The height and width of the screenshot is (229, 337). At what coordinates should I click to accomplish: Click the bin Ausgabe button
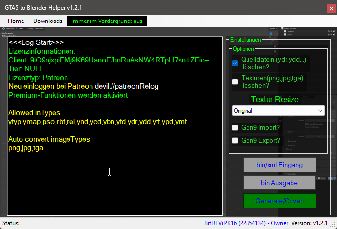pyautogui.click(x=280, y=183)
